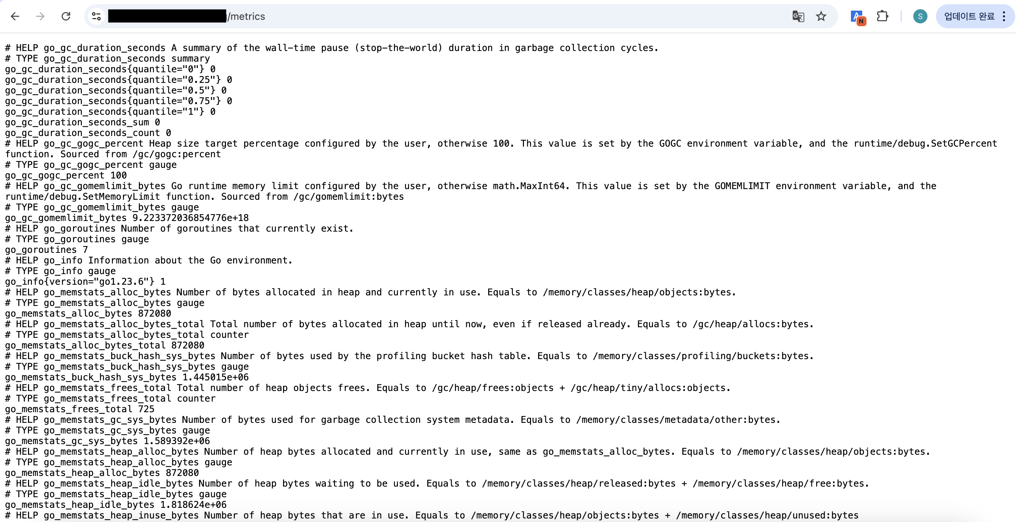Open the site information icon

pyautogui.click(x=96, y=16)
